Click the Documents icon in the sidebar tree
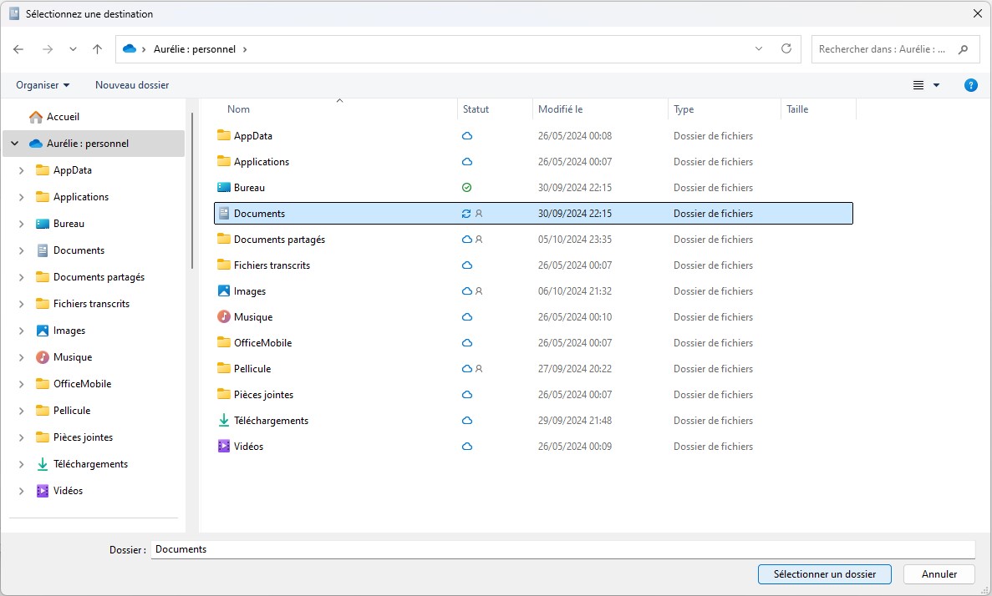 43,250
